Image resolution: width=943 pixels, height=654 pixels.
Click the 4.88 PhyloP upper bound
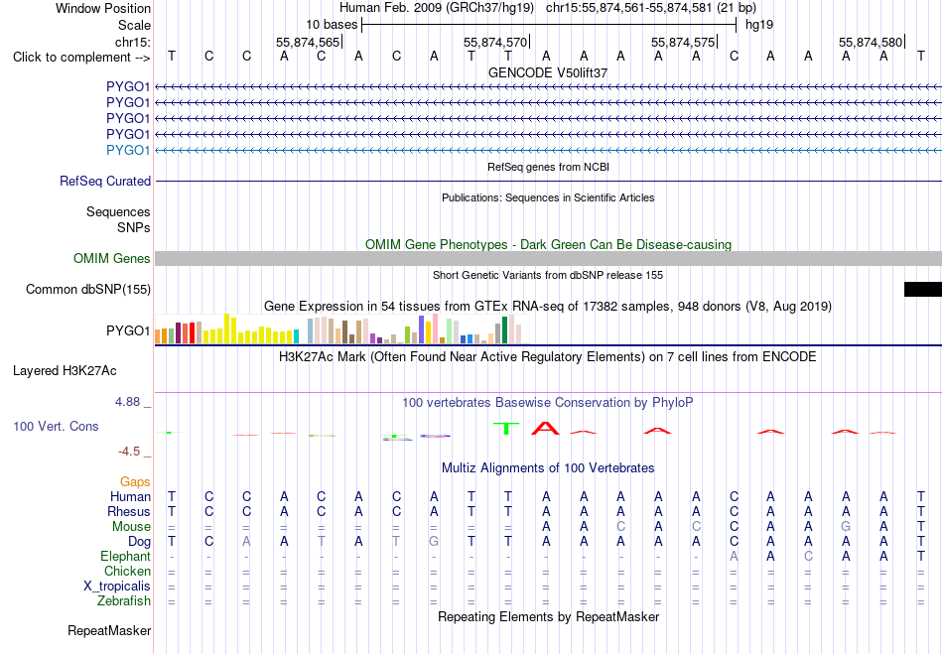[128, 402]
